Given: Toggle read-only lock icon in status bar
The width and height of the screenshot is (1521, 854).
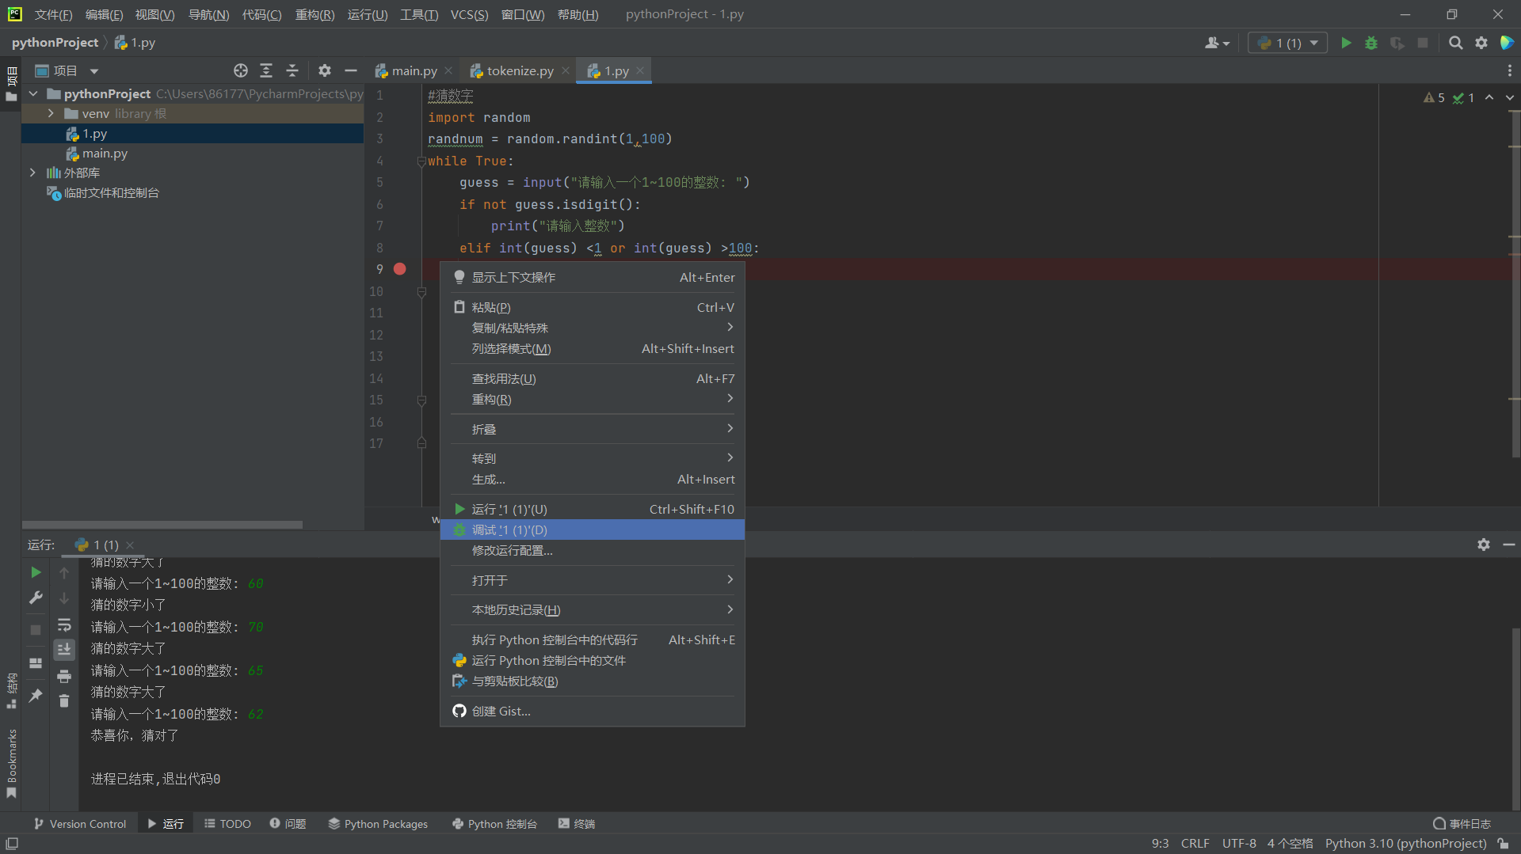Looking at the screenshot, I should (x=1503, y=844).
